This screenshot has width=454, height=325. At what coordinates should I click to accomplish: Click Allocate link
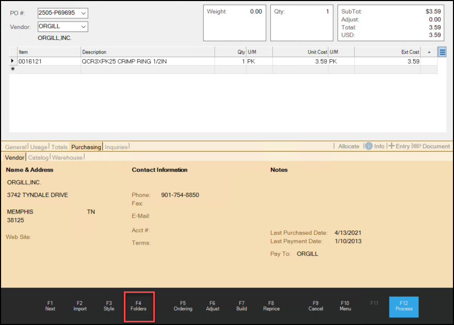349,146
